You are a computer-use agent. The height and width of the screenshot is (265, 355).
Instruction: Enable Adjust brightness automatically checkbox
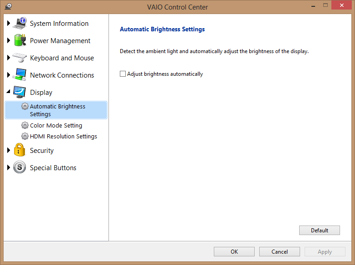[x=123, y=74]
